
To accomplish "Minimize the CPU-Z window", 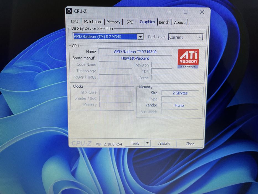I will (169, 12).
